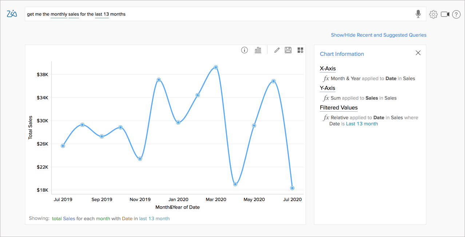This screenshot has width=465, height=237.
Task: Select 'last 13 month' in the Showing summary
Action: (154, 219)
